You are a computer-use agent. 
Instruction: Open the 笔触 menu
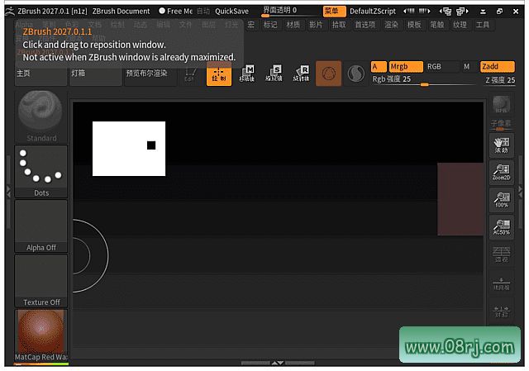click(x=437, y=25)
